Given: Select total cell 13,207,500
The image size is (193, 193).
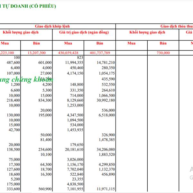Looking at the screenshot, I should [x=37, y=53].
